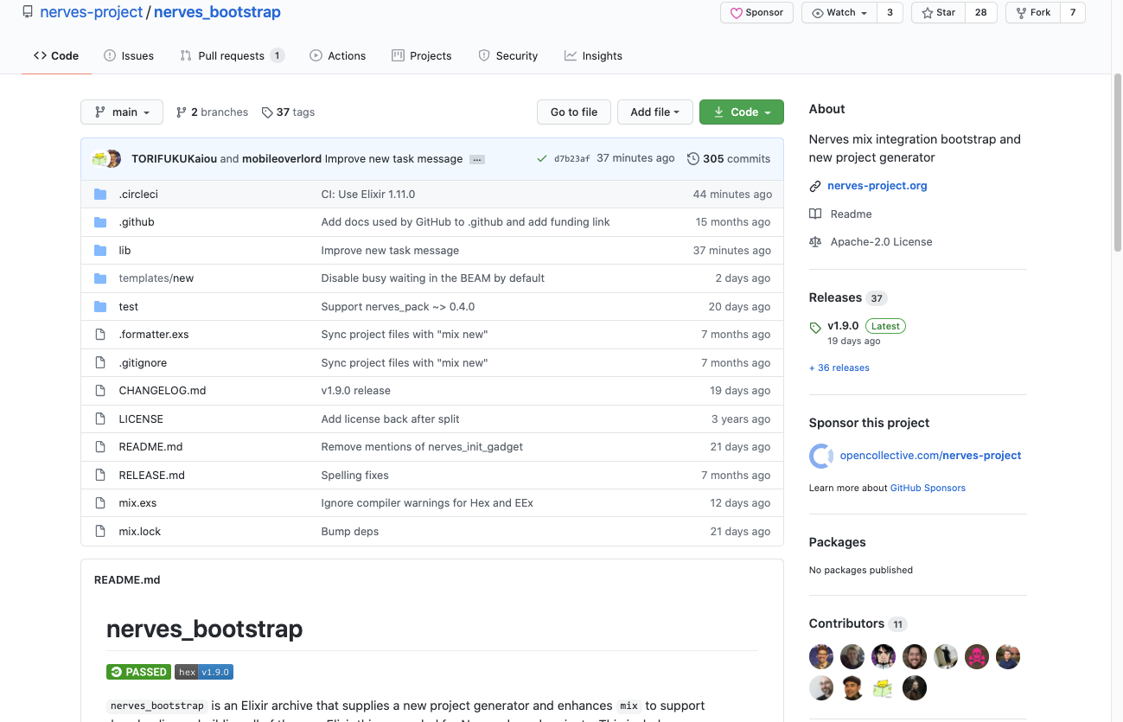Open the Actions tab
1123x722 pixels.
pos(338,55)
